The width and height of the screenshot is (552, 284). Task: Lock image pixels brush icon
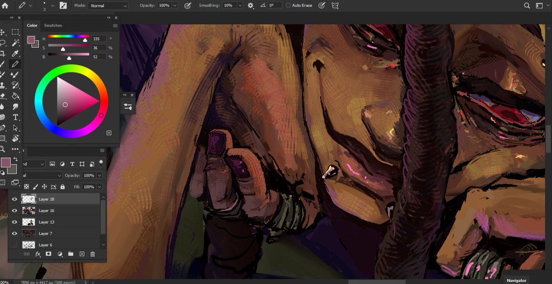pos(35,187)
